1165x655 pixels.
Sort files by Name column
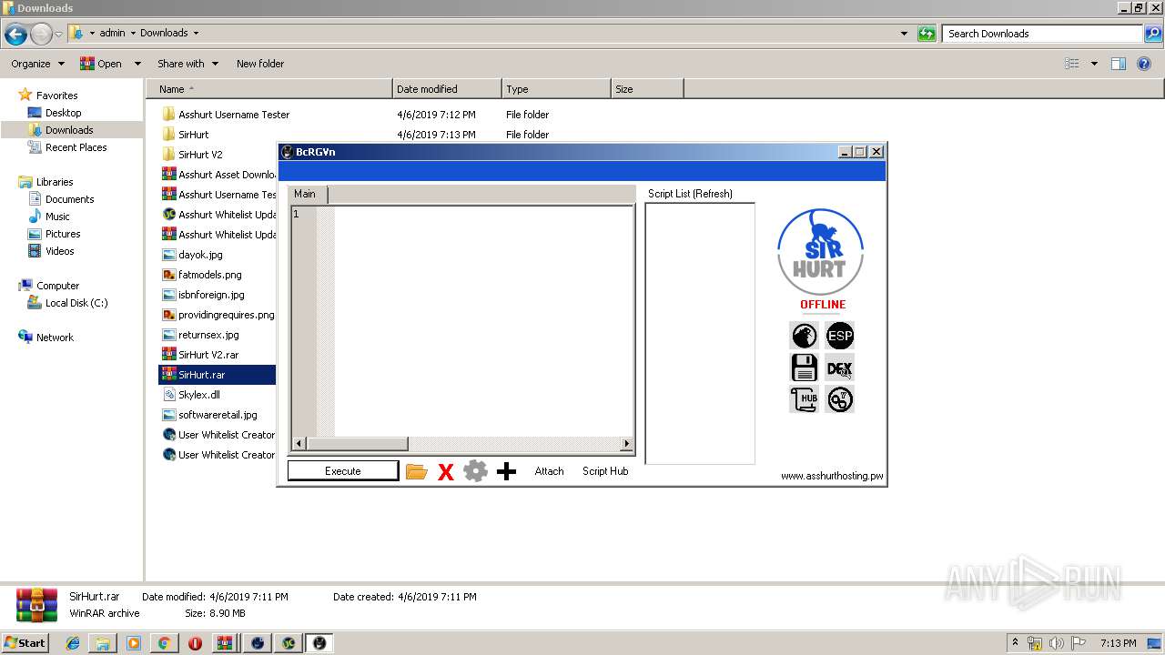click(x=268, y=89)
